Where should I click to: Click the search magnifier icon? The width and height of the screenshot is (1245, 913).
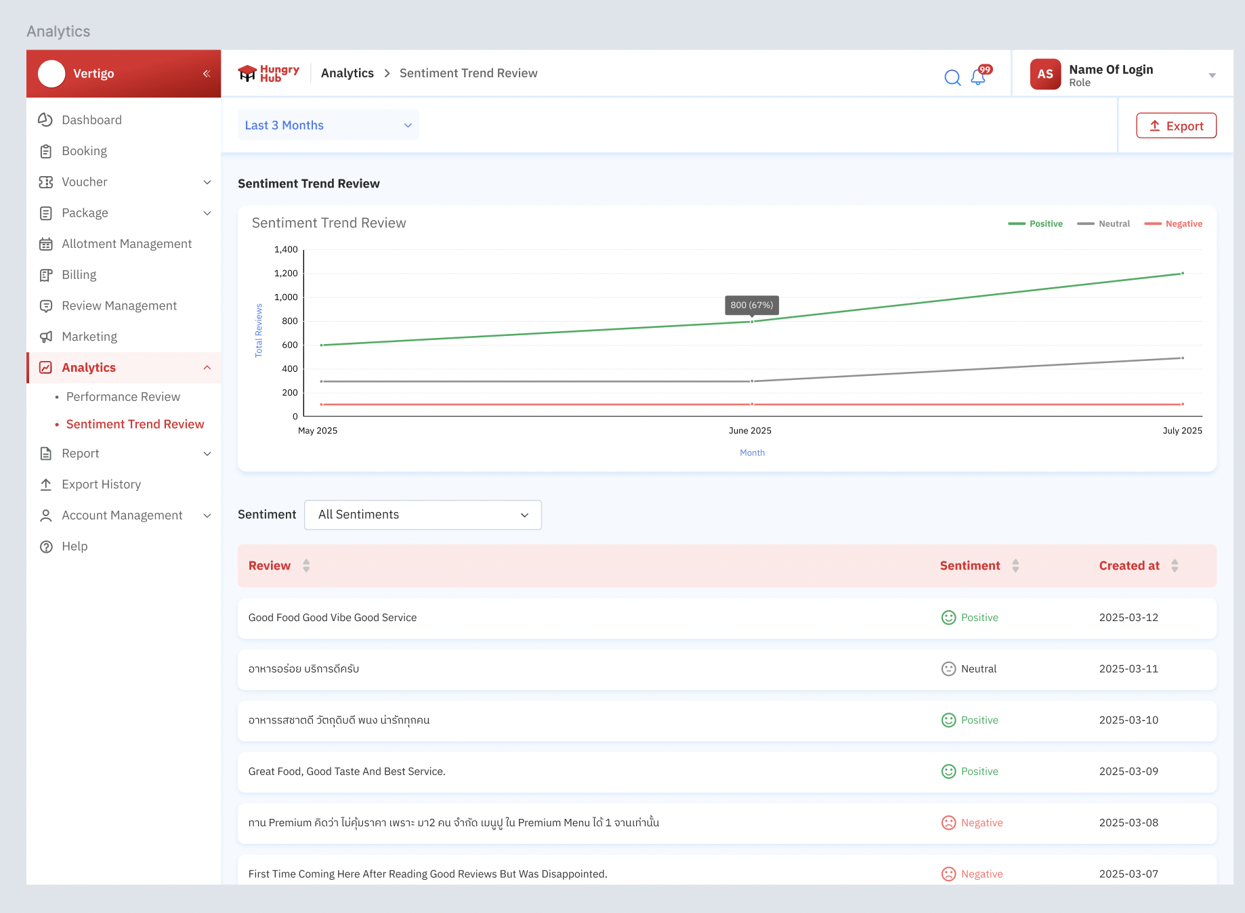pyautogui.click(x=952, y=78)
